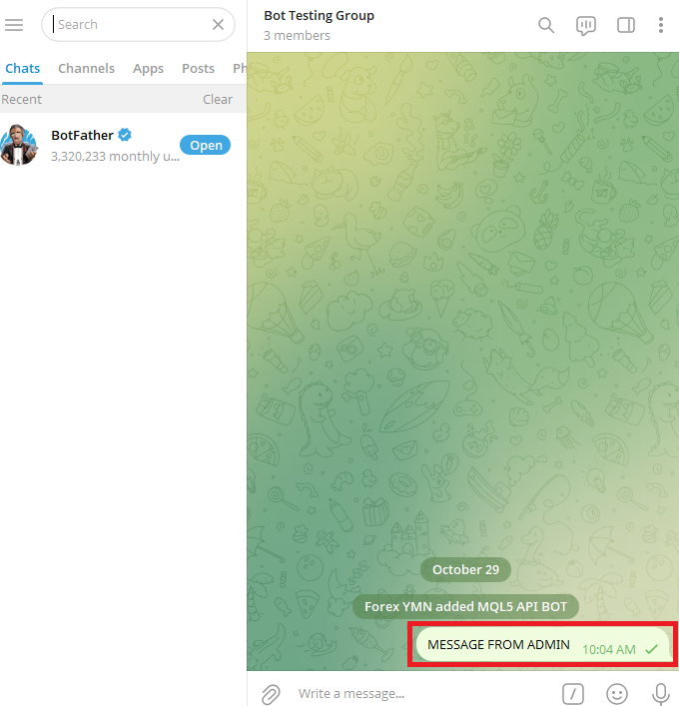The image size is (679, 706).
Task: Switch to the Posts tab
Action: (198, 69)
